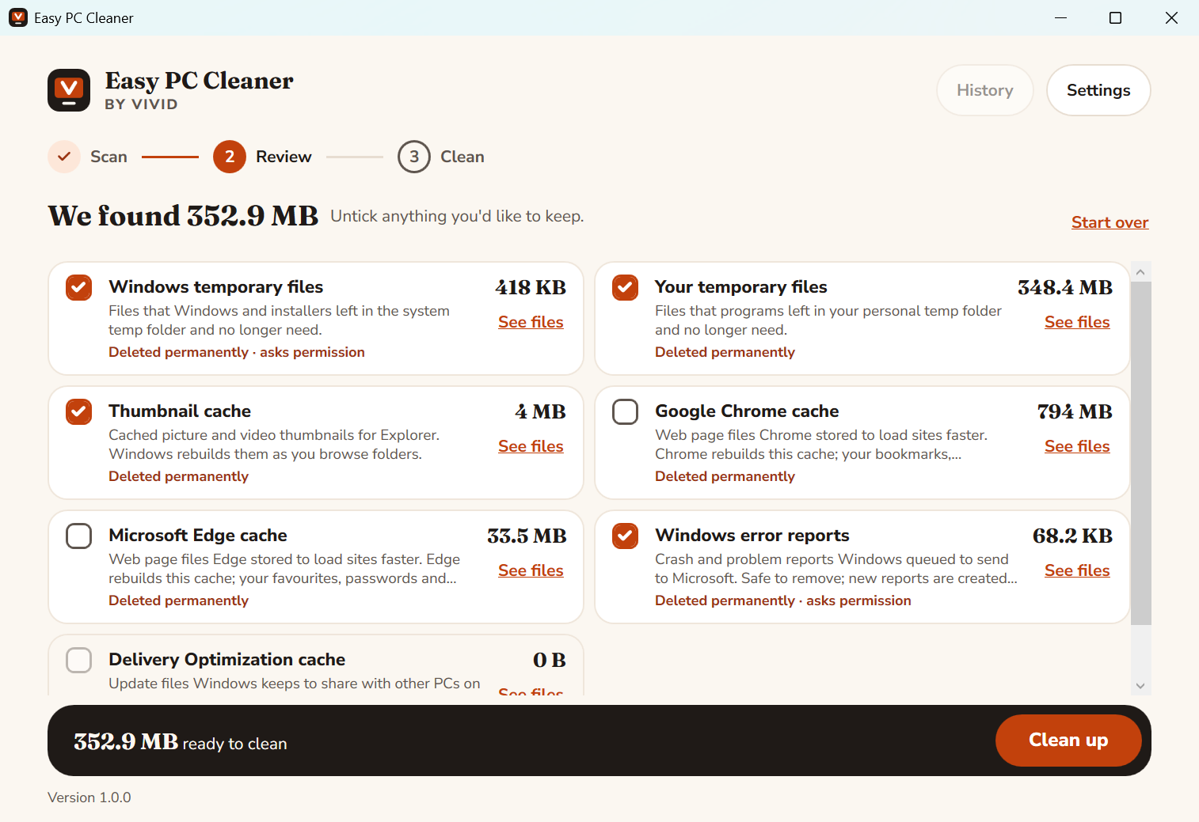The height and width of the screenshot is (822, 1199).
Task: Click the 'Microsoft Edge cache' title
Action: (198, 536)
